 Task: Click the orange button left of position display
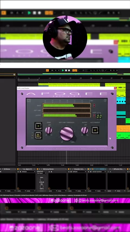tap(47, 70)
